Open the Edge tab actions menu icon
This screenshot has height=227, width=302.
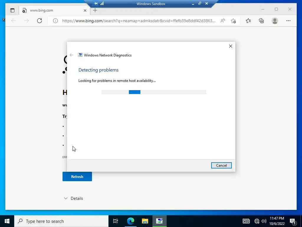click(x=12, y=10)
